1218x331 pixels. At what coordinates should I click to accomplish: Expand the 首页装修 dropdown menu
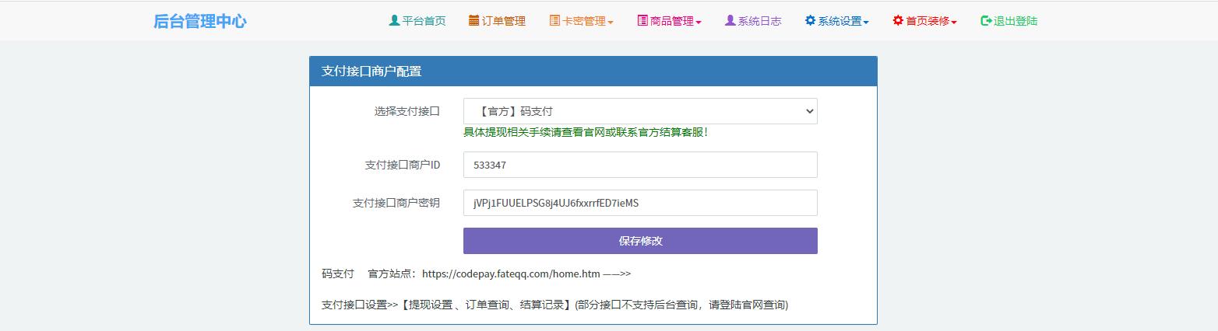click(925, 21)
